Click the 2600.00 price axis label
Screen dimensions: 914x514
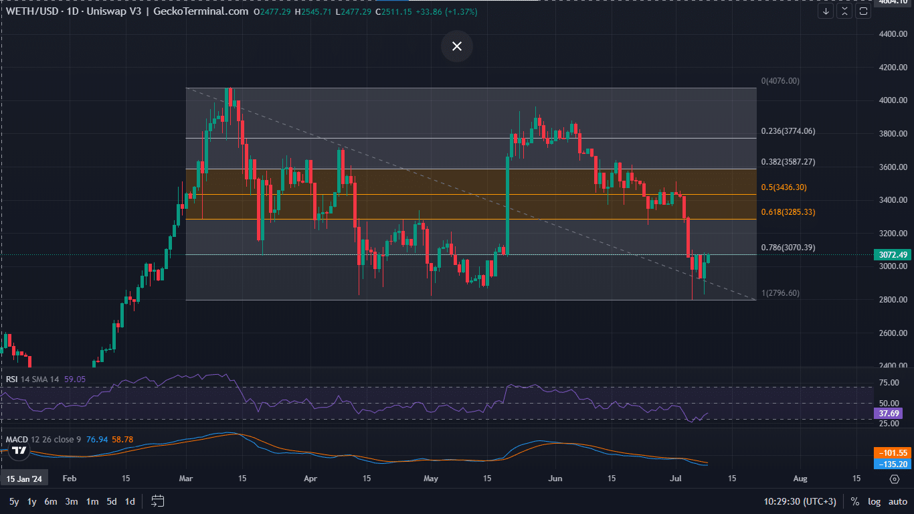pos(893,333)
